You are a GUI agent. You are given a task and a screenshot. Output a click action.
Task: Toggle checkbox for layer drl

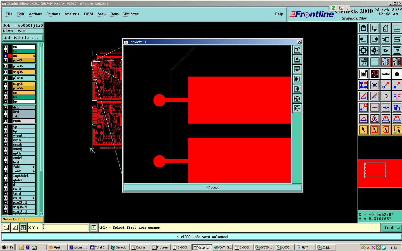tap(6, 107)
